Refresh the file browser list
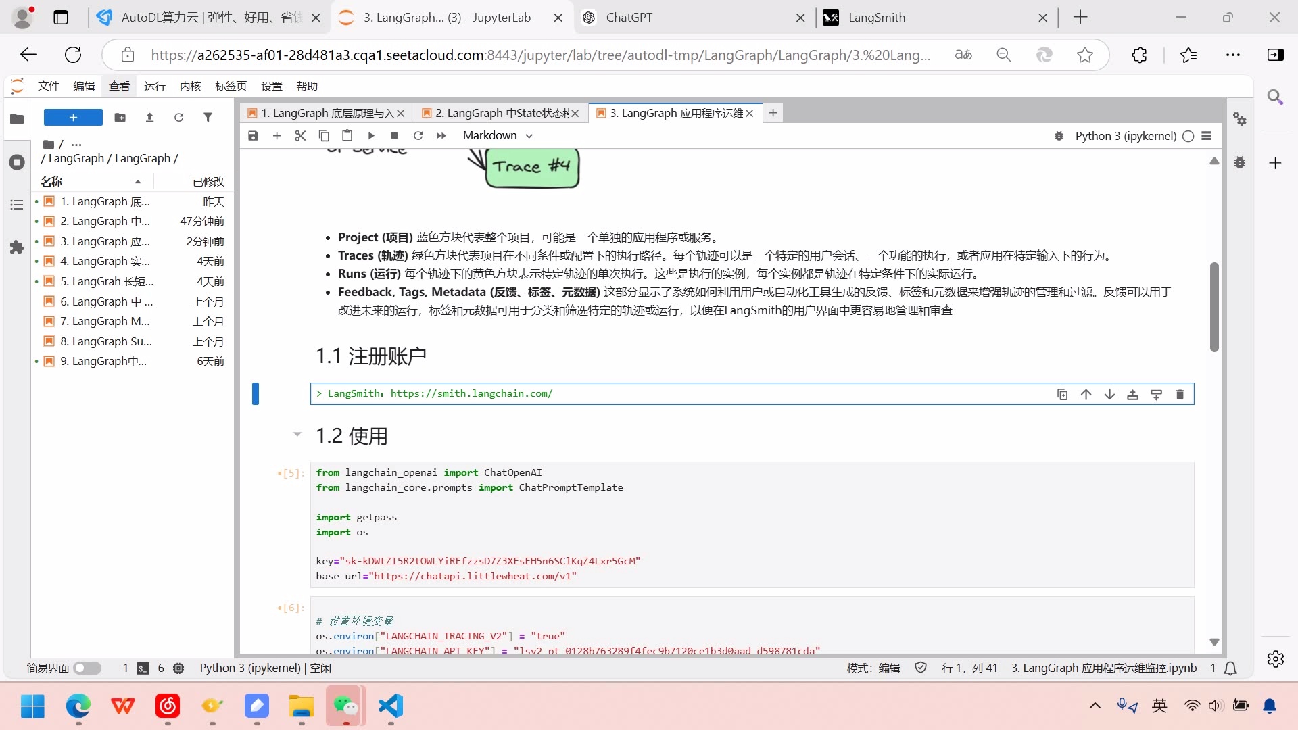This screenshot has height=730, width=1298. [178, 117]
